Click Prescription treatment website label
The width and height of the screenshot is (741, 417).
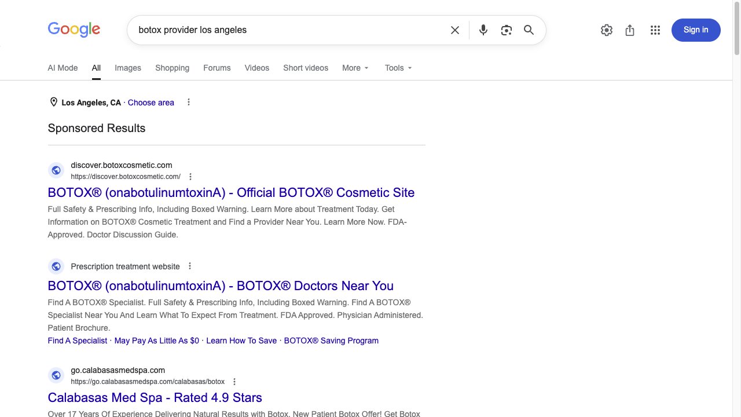click(125, 266)
